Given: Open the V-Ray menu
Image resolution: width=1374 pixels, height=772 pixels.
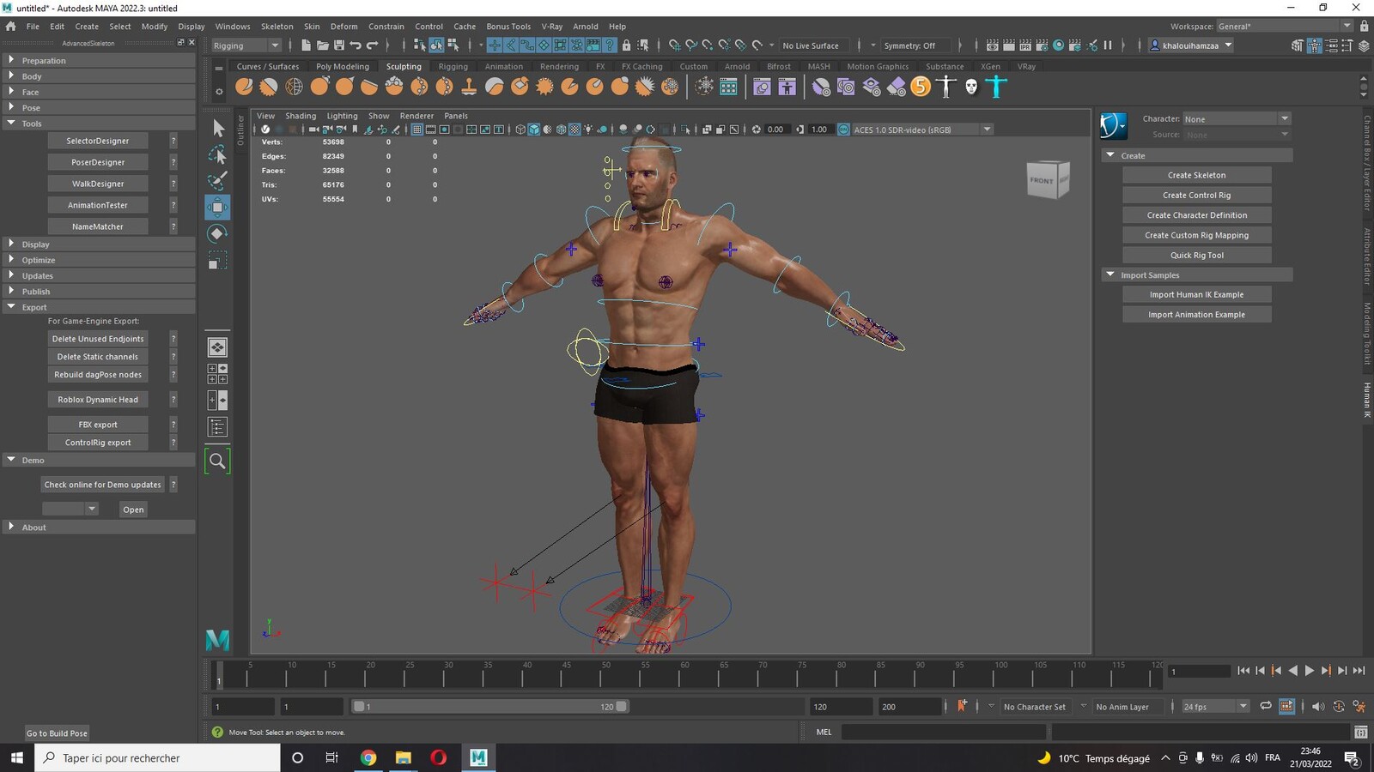Looking at the screenshot, I should [x=551, y=27].
